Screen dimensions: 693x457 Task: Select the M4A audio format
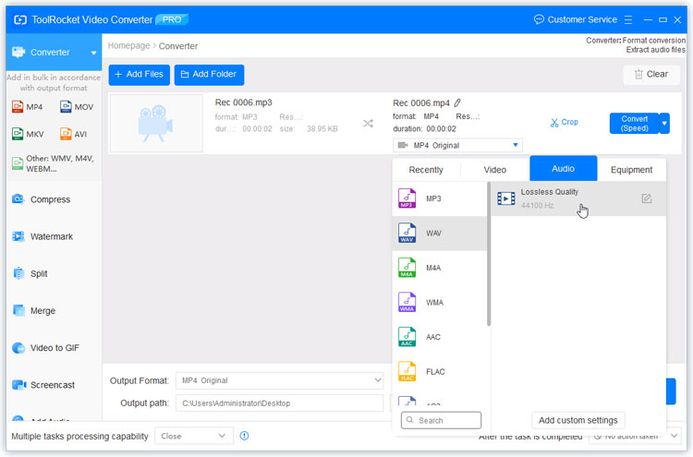pos(439,268)
